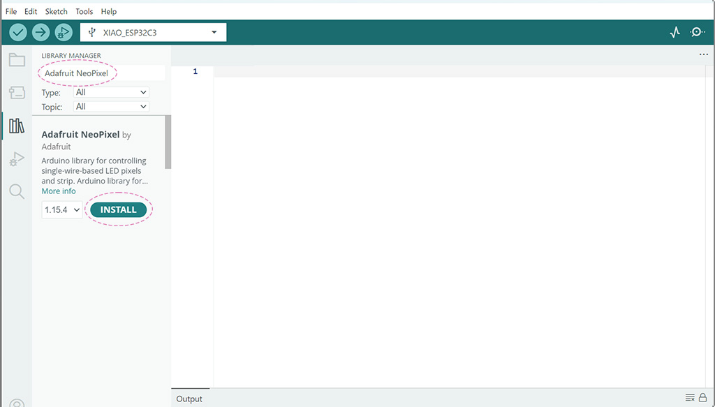Viewport: 715px width, 407px height.
Task: Click the Upload arrow button
Action: point(41,32)
